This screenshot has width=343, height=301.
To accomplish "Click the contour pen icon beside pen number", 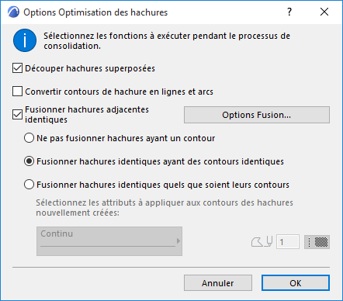I will 262,242.
